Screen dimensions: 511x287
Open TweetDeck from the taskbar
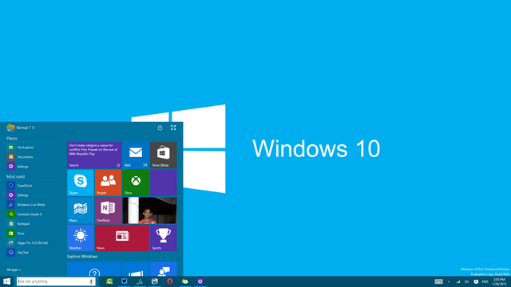click(125, 281)
